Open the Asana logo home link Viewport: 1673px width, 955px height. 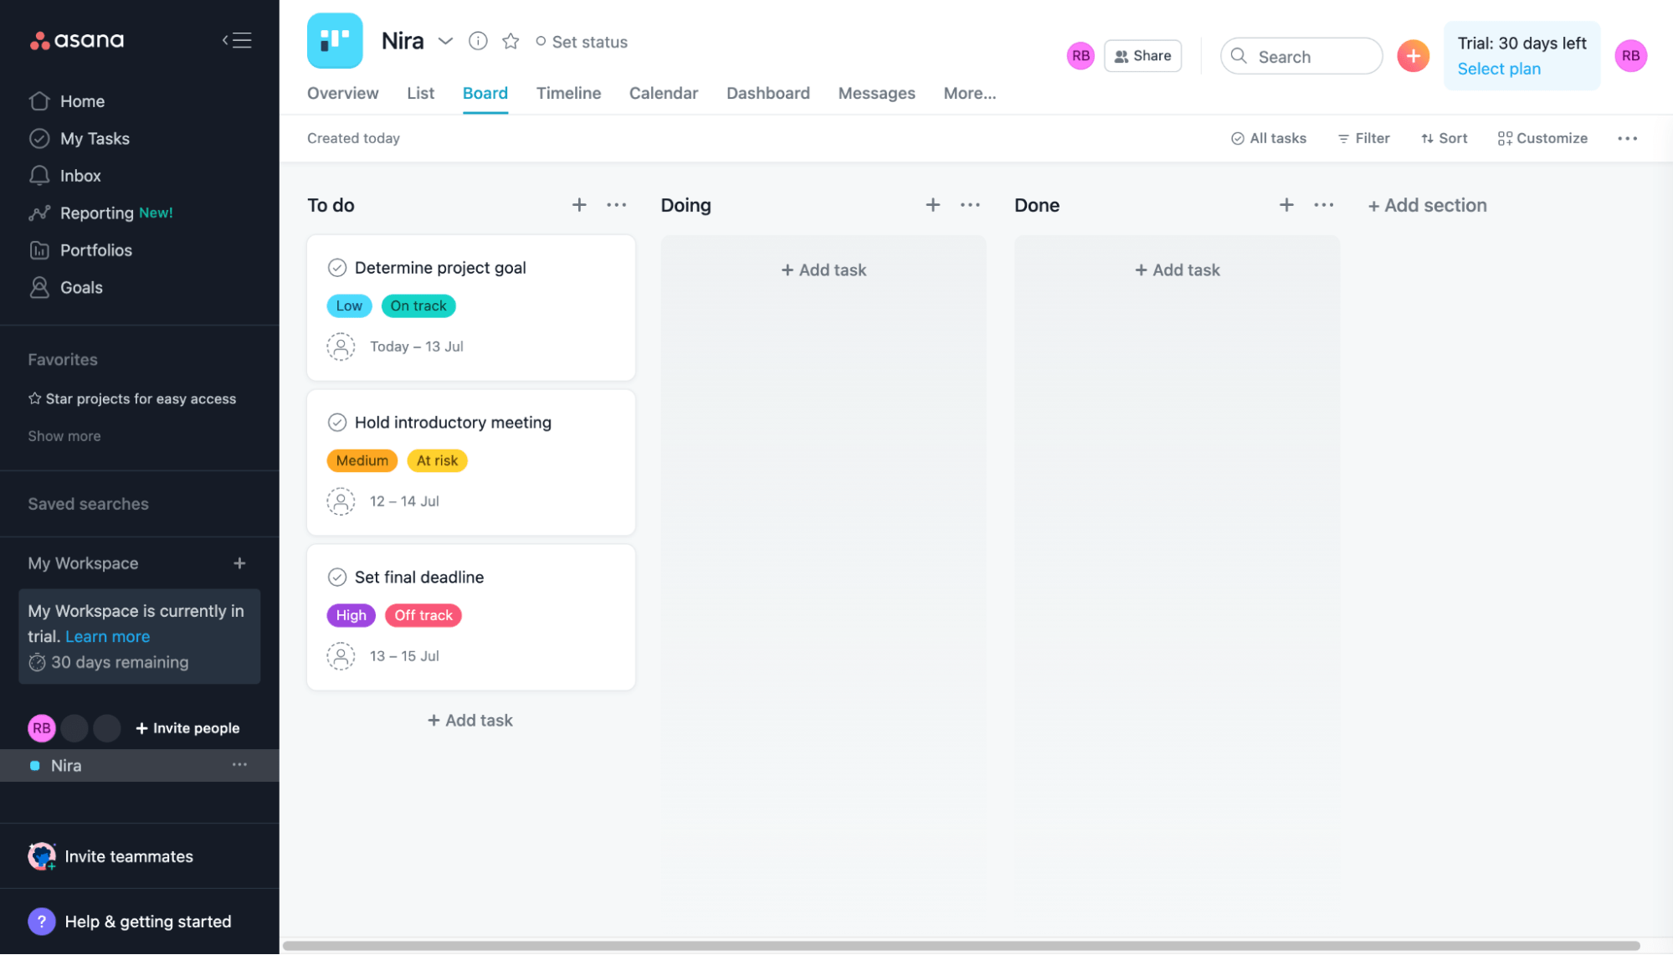[77, 40]
